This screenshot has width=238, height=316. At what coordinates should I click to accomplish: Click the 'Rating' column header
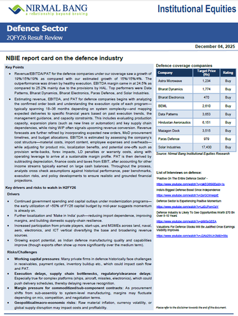(x=228, y=73)
